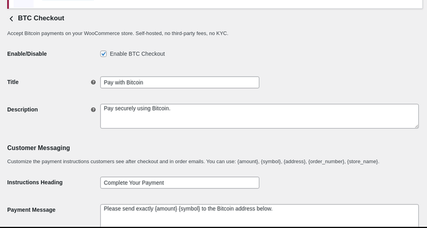Click the BTC Checkout page heading
The image size is (427, 228).
point(41,18)
